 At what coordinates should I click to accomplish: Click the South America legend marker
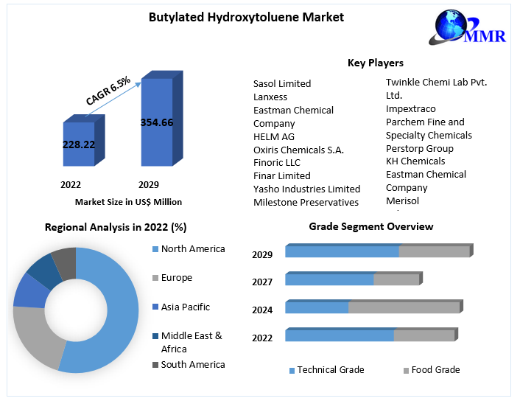(x=155, y=365)
